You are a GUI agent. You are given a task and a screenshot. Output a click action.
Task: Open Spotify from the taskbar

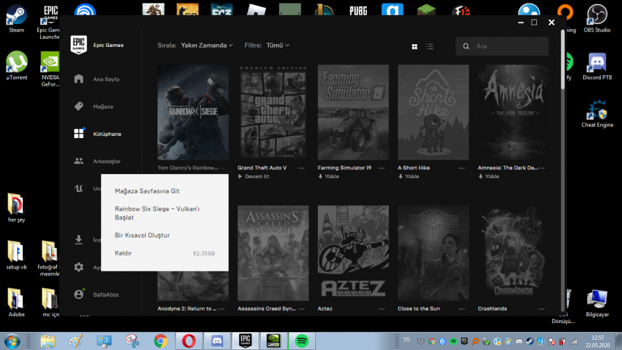[x=302, y=341]
